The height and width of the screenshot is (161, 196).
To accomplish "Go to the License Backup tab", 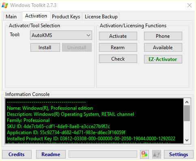I will pos(101,17).
